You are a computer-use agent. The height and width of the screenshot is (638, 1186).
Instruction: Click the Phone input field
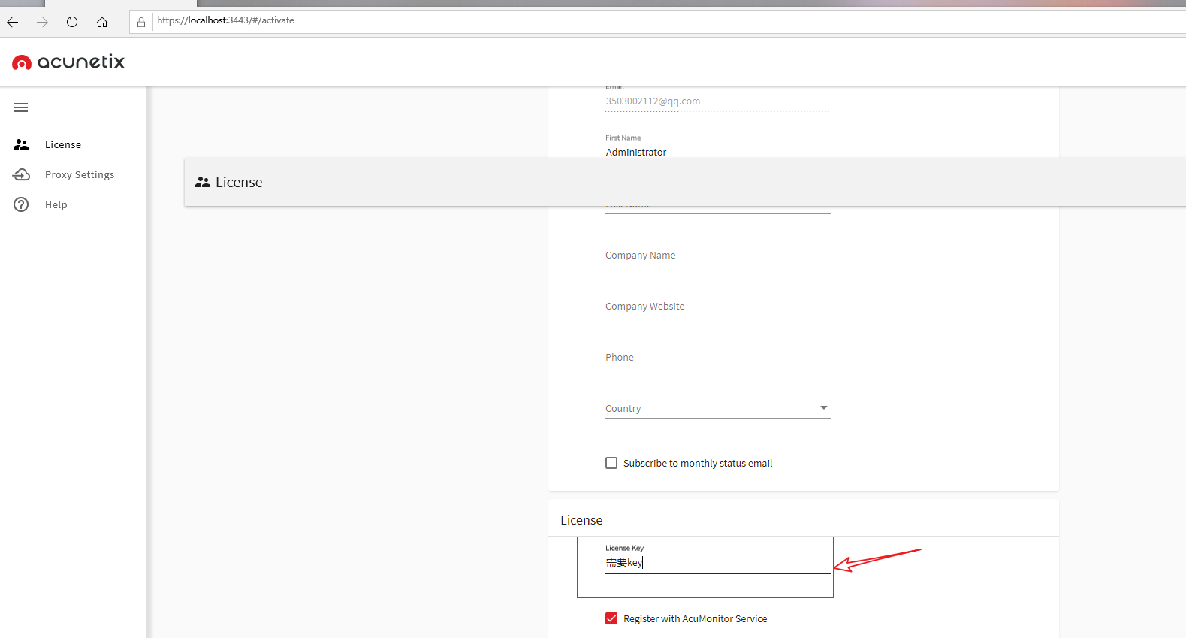(717, 358)
